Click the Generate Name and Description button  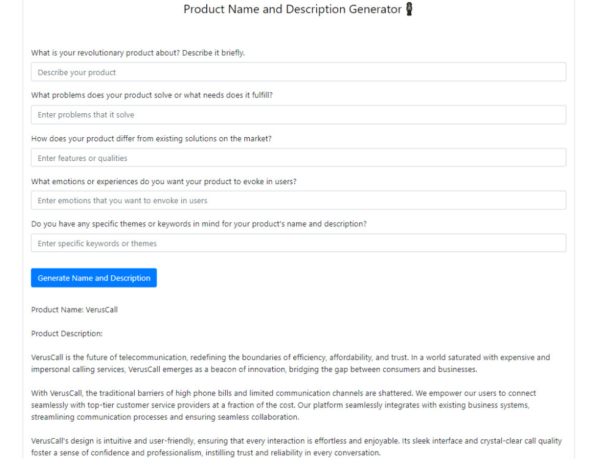(x=94, y=278)
